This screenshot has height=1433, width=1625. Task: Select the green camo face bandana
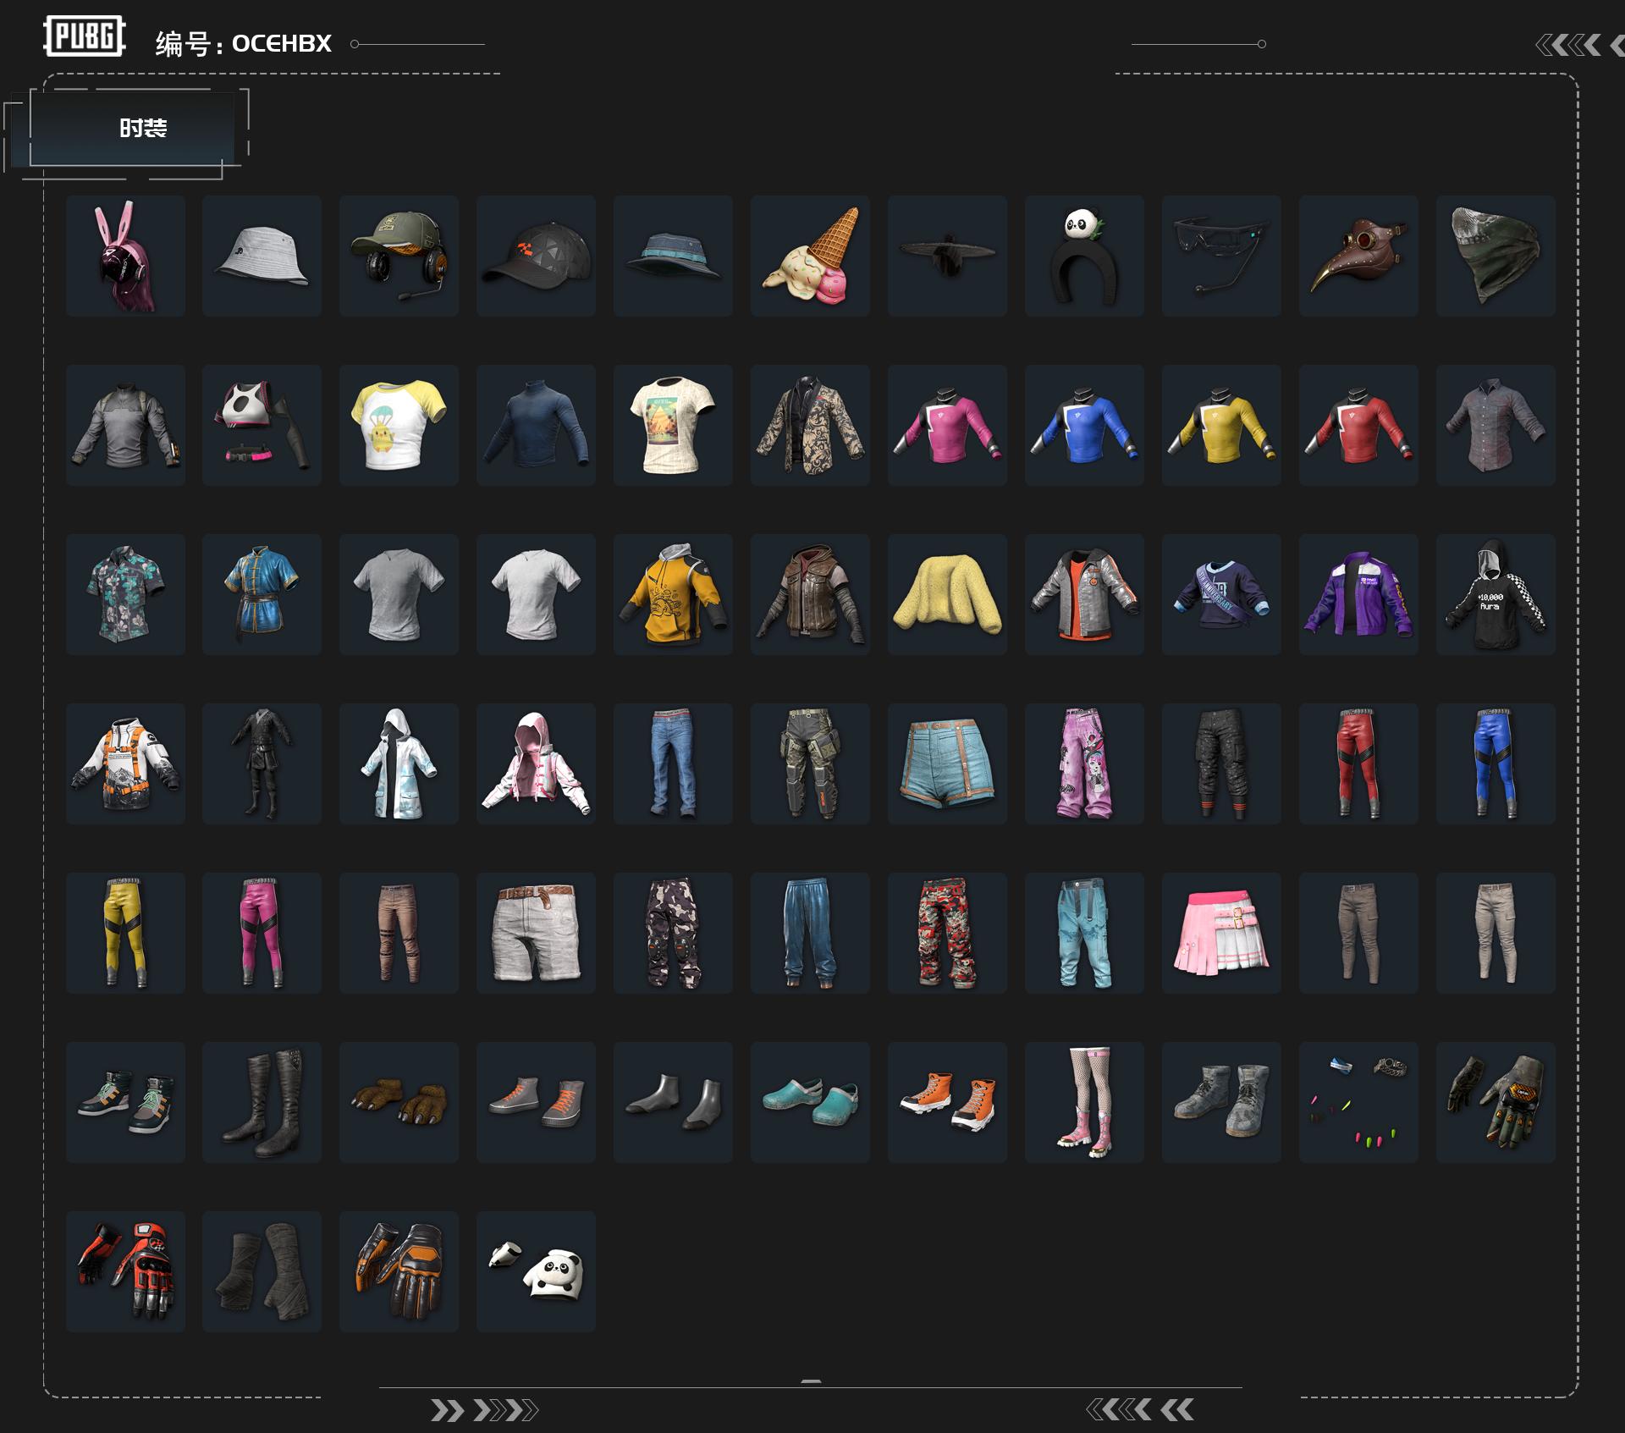click(1496, 256)
